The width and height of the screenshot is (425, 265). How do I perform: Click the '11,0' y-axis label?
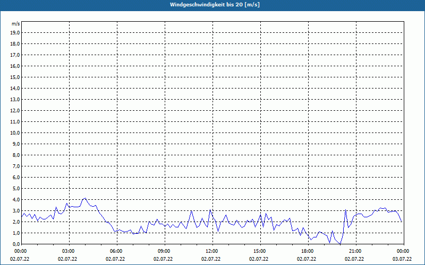click(15, 122)
